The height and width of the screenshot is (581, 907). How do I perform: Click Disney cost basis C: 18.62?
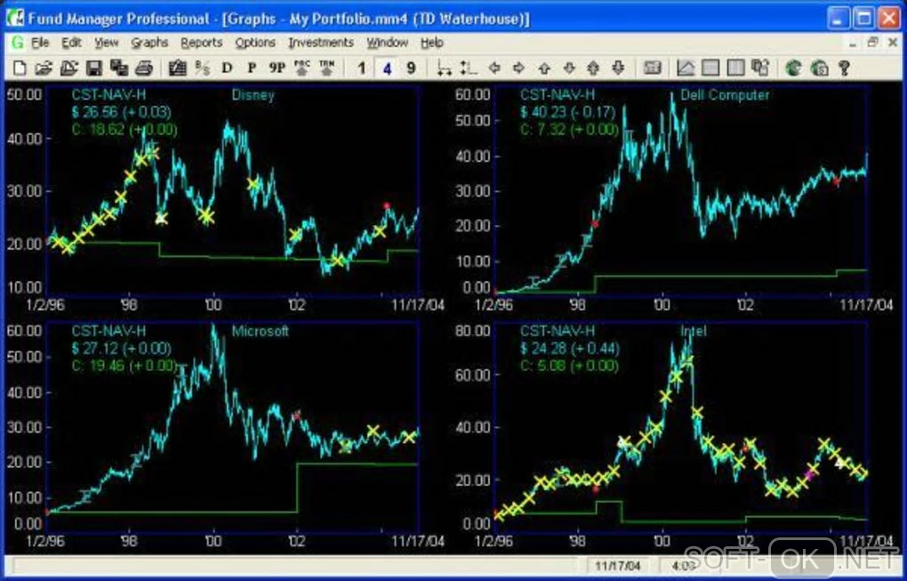(124, 130)
